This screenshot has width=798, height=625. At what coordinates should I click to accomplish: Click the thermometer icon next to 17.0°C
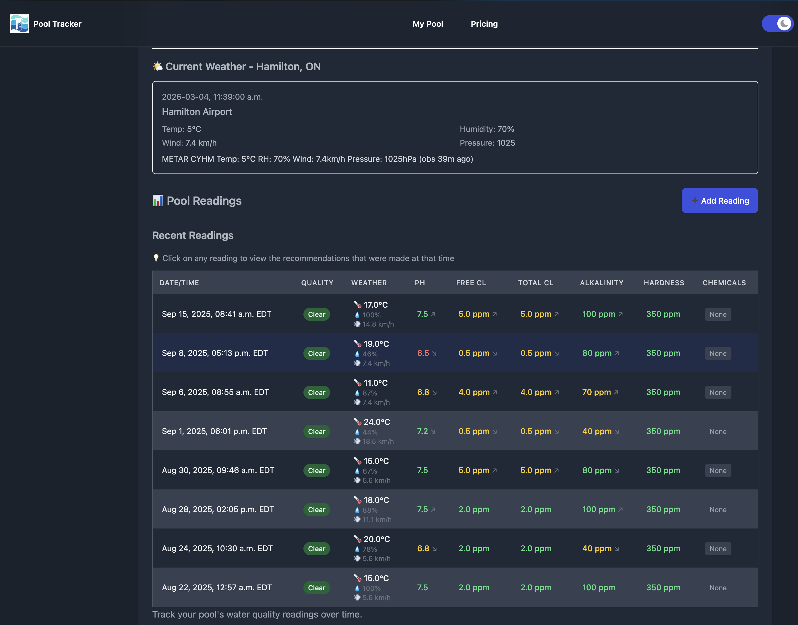coord(358,304)
